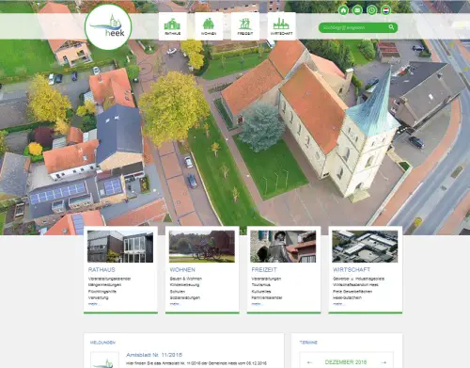Open the Wohnen family icon menu
The width and height of the screenshot is (470, 368).
pyautogui.click(x=209, y=26)
